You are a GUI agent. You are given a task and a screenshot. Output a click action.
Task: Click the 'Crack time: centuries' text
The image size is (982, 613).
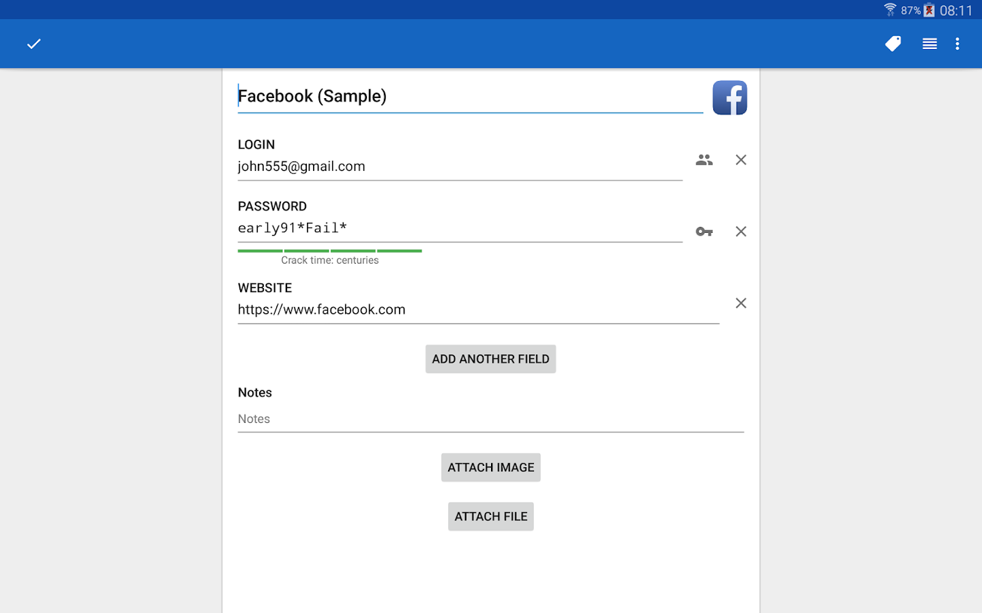pyautogui.click(x=329, y=260)
